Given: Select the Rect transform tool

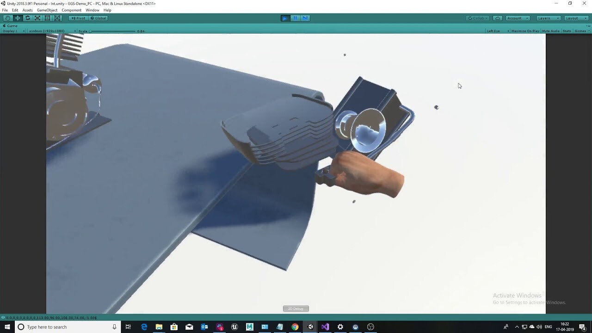Looking at the screenshot, I should click(48, 18).
